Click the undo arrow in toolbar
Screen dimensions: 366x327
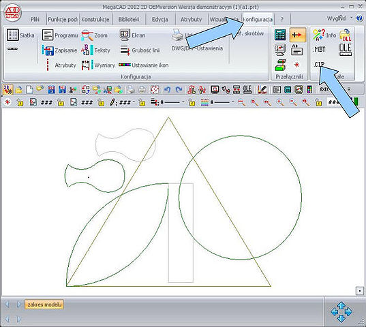(167, 89)
